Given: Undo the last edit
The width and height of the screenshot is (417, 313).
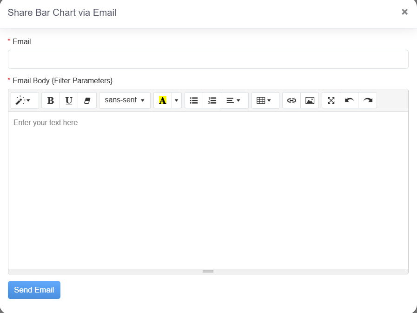Looking at the screenshot, I should pyautogui.click(x=349, y=100).
